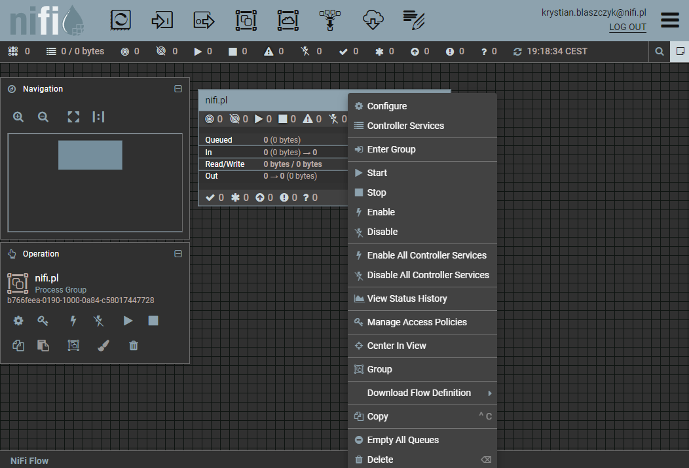
Task: Click the paste icon in Operation panel
Action: pyautogui.click(x=43, y=346)
